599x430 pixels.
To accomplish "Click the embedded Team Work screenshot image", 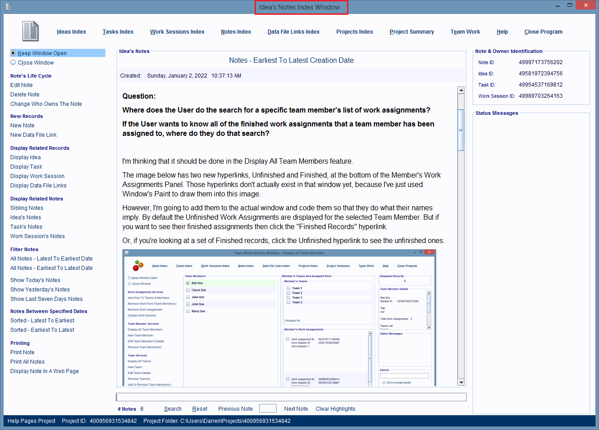I will coord(279,318).
